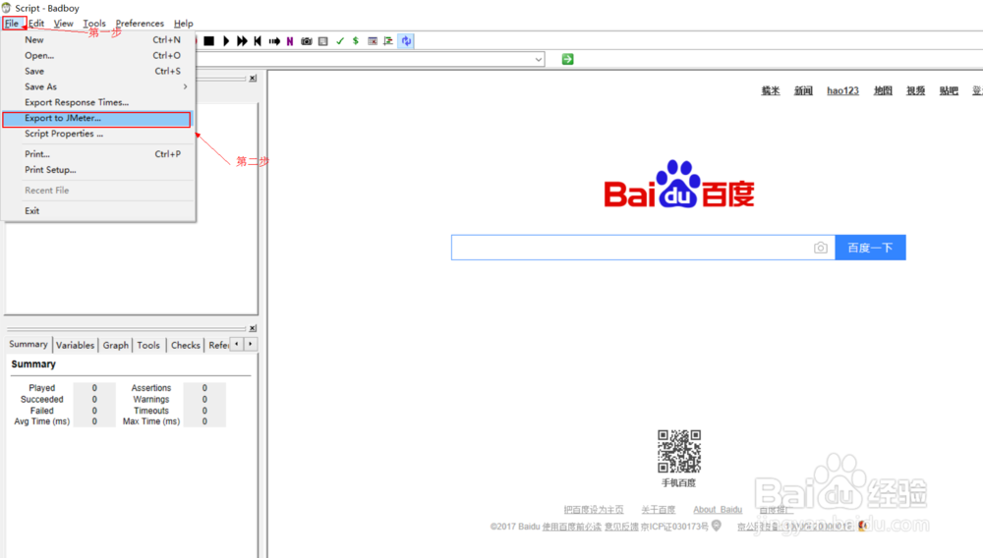Switch to the Tools tab

[148, 345]
